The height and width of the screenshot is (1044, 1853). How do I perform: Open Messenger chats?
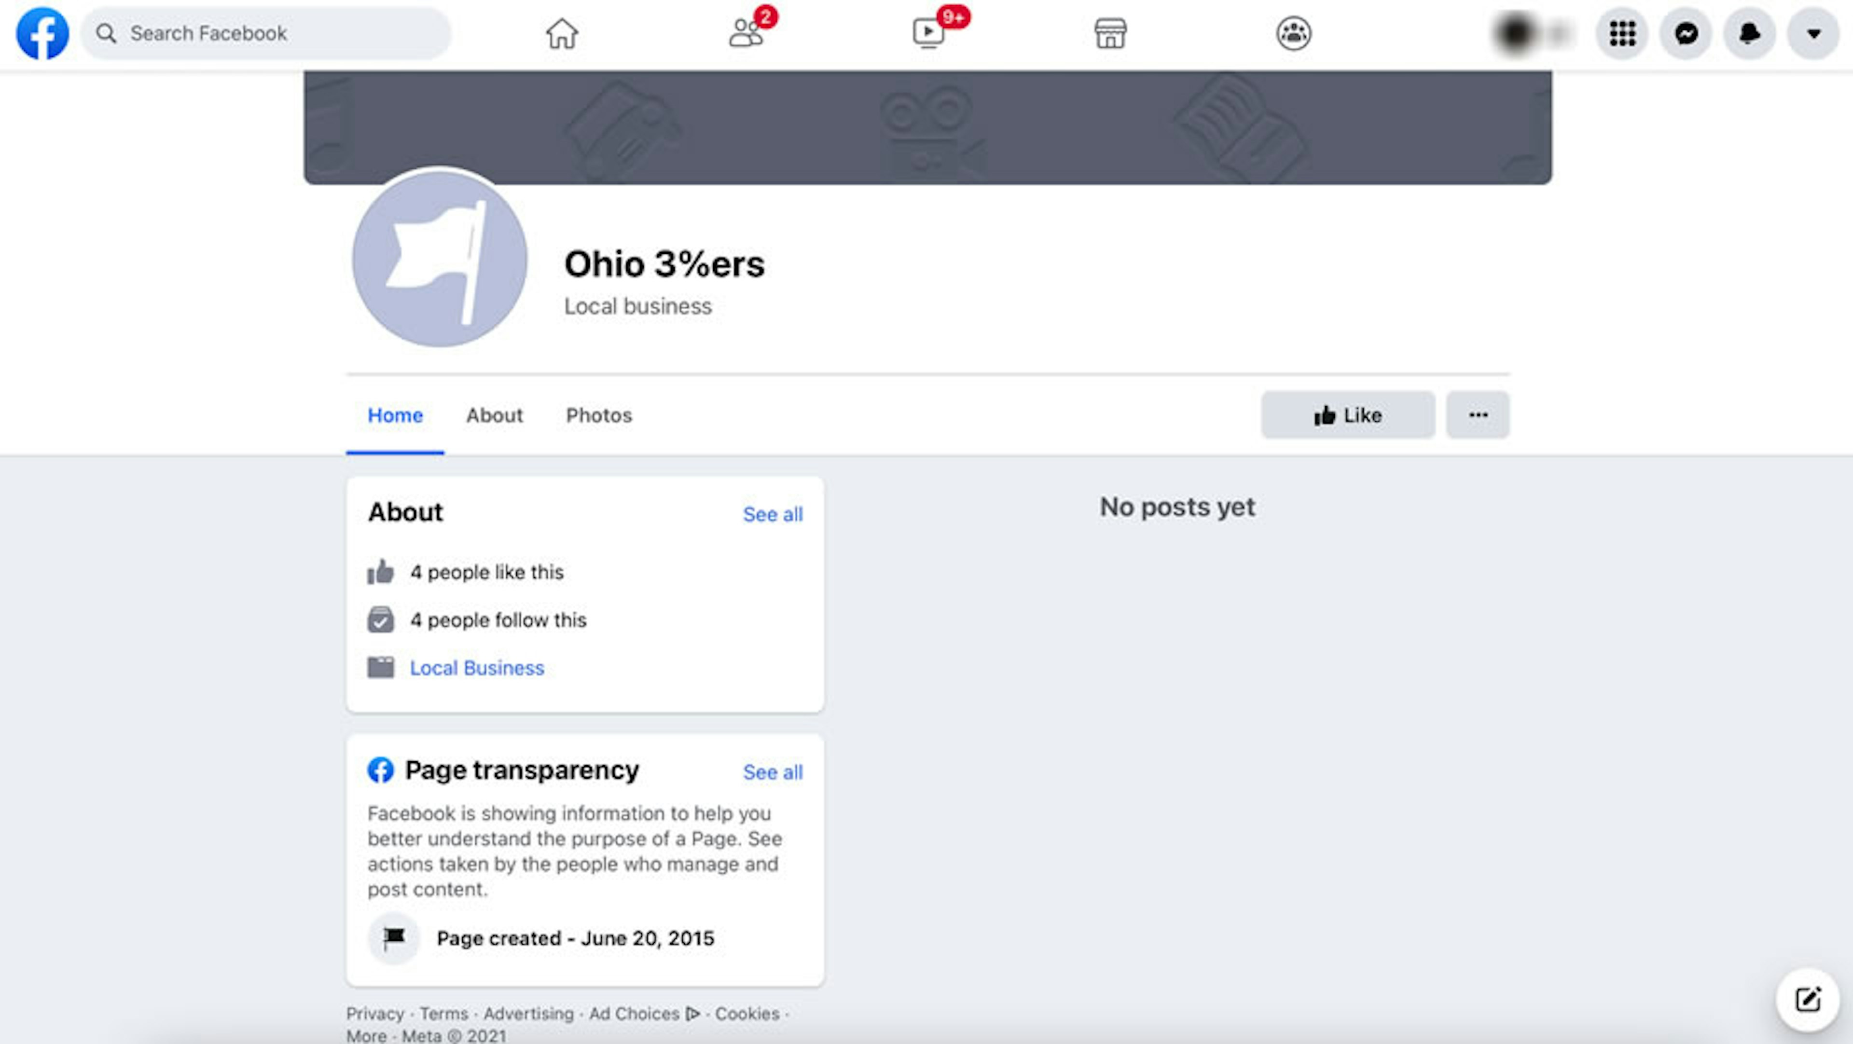coord(1686,33)
